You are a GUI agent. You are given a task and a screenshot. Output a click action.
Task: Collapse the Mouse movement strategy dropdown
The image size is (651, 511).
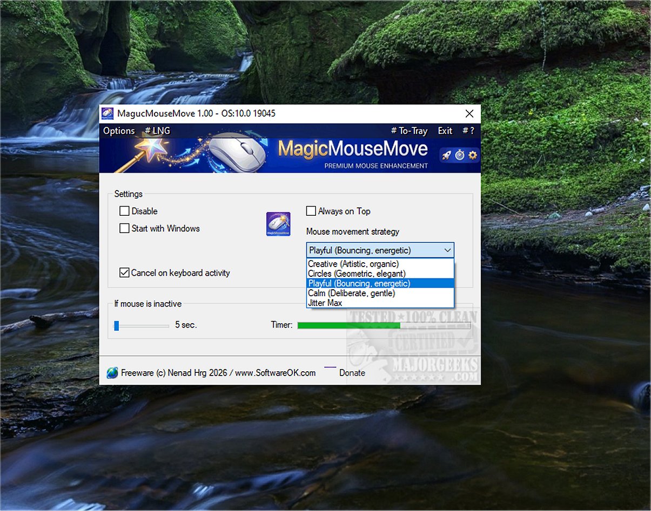click(447, 250)
